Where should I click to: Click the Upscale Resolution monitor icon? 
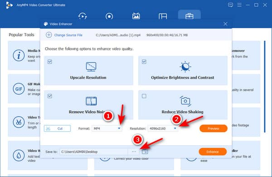point(91,67)
